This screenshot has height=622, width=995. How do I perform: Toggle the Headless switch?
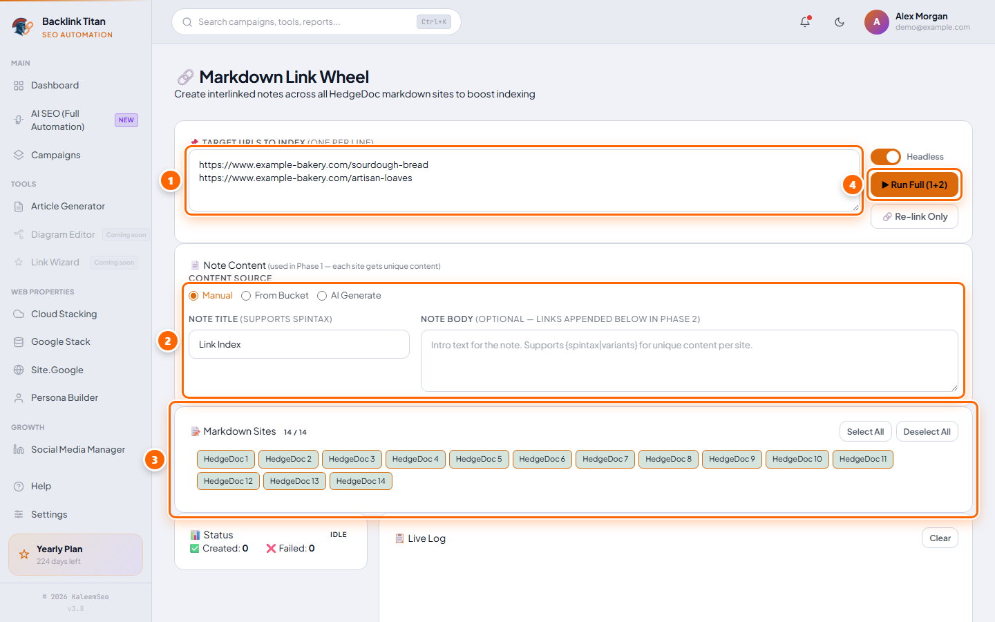click(x=885, y=157)
